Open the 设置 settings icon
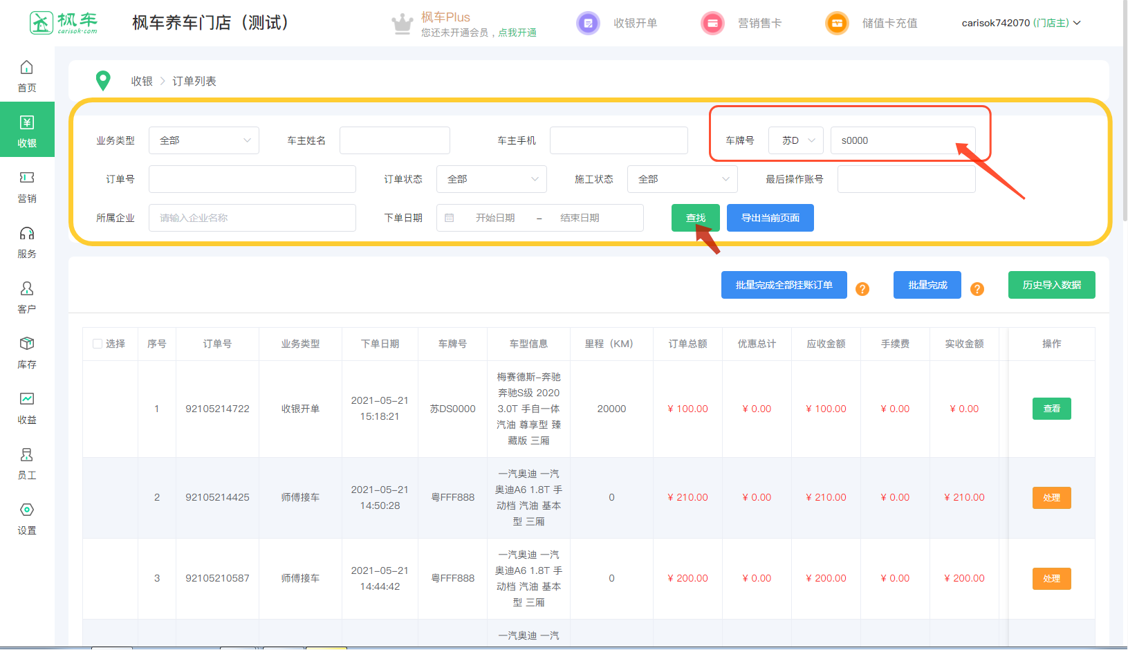The image size is (1128, 650). [x=27, y=510]
